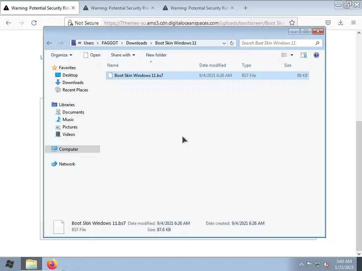Click the Explorer forward arrow button
The height and width of the screenshot is (271, 362).
(60, 43)
